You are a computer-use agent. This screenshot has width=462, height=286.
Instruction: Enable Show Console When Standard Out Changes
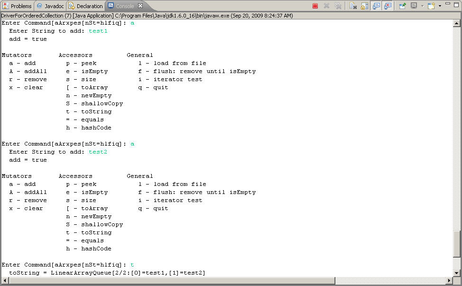(376, 5)
